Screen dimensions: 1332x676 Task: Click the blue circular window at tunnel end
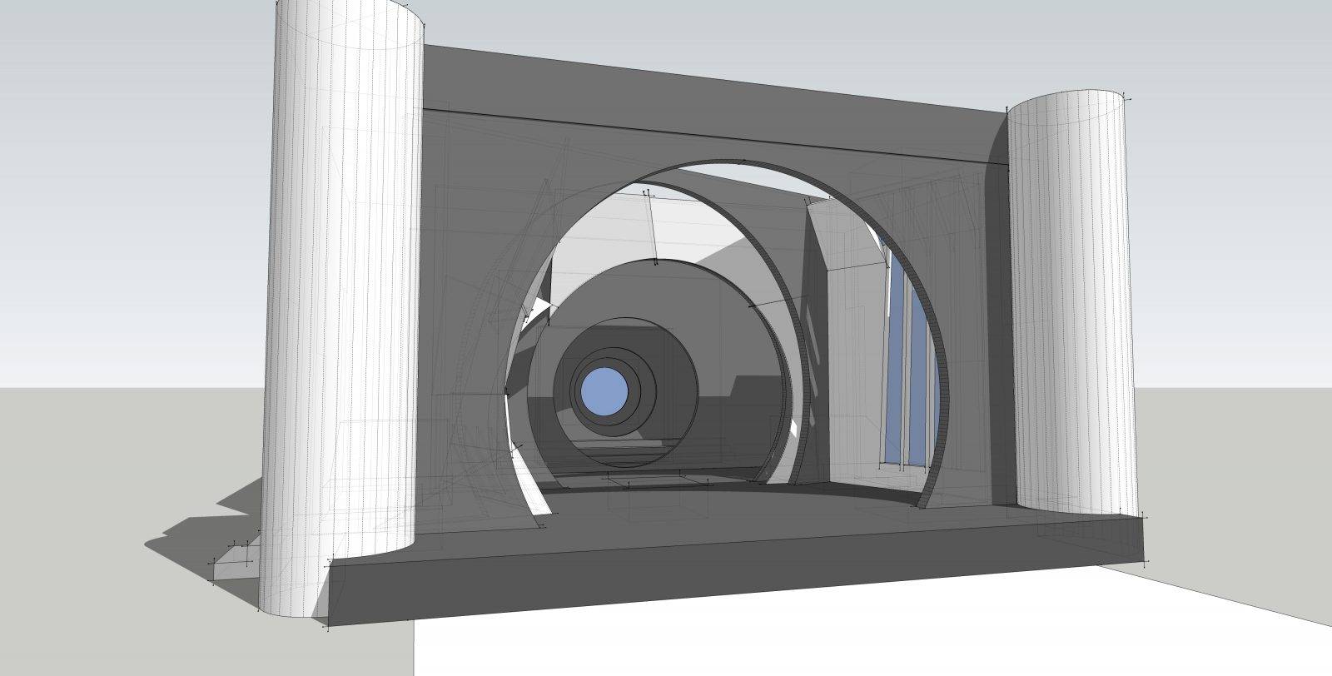coord(604,390)
